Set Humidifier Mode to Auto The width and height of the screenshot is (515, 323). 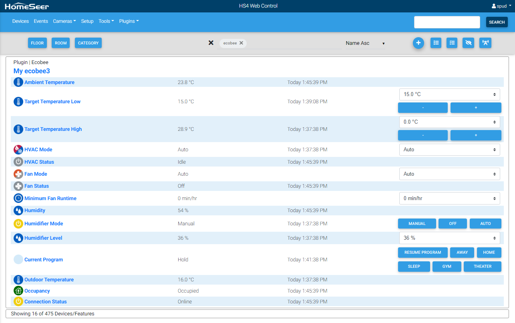point(485,224)
